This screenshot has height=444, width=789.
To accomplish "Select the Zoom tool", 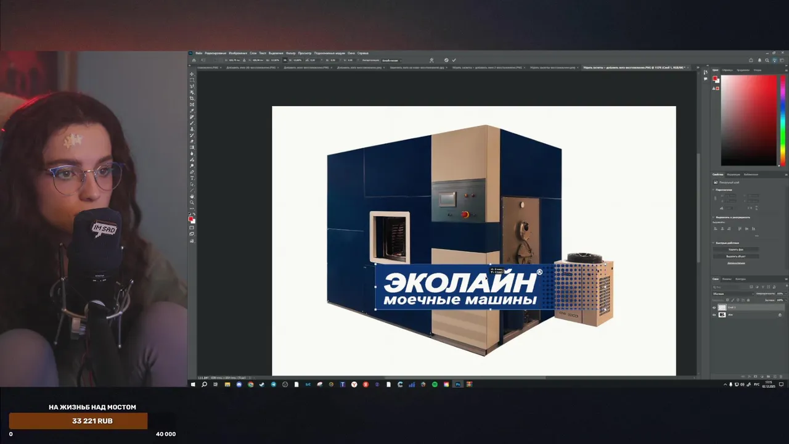I will pyautogui.click(x=192, y=202).
